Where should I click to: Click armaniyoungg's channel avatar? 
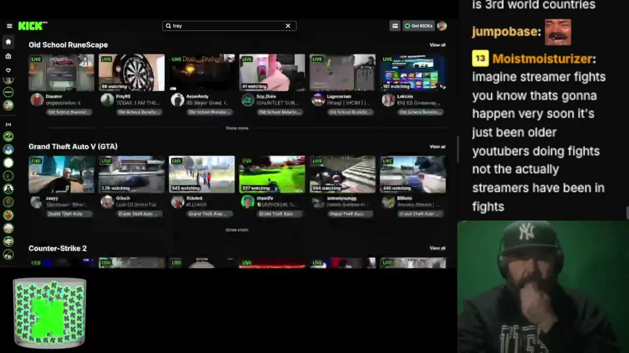pyautogui.click(x=318, y=202)
